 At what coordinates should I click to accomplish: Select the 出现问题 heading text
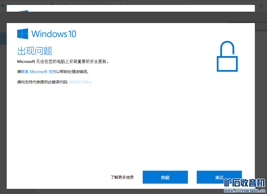click(x=35, y=51)
